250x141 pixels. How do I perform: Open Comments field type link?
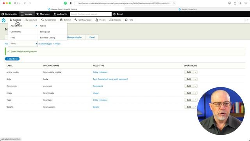tap(98, 86)
